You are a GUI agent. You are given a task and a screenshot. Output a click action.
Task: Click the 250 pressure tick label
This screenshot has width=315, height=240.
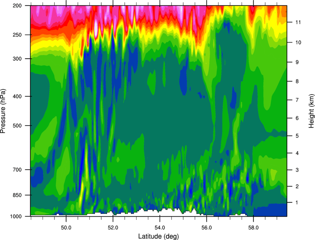17,35
